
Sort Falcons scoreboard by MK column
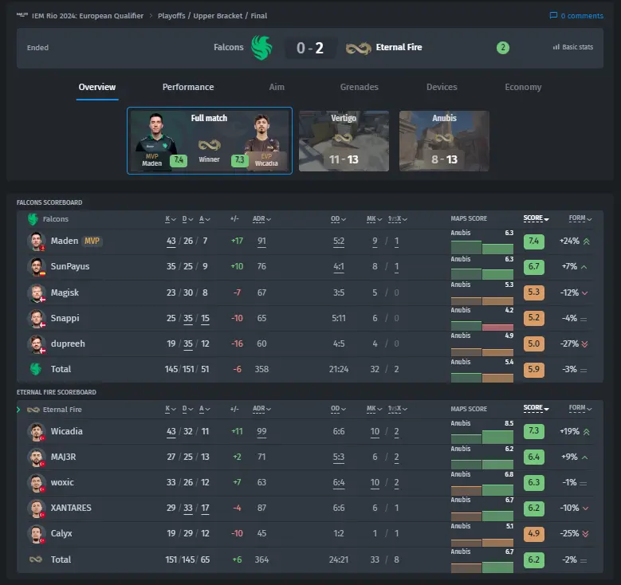point(374,219)
